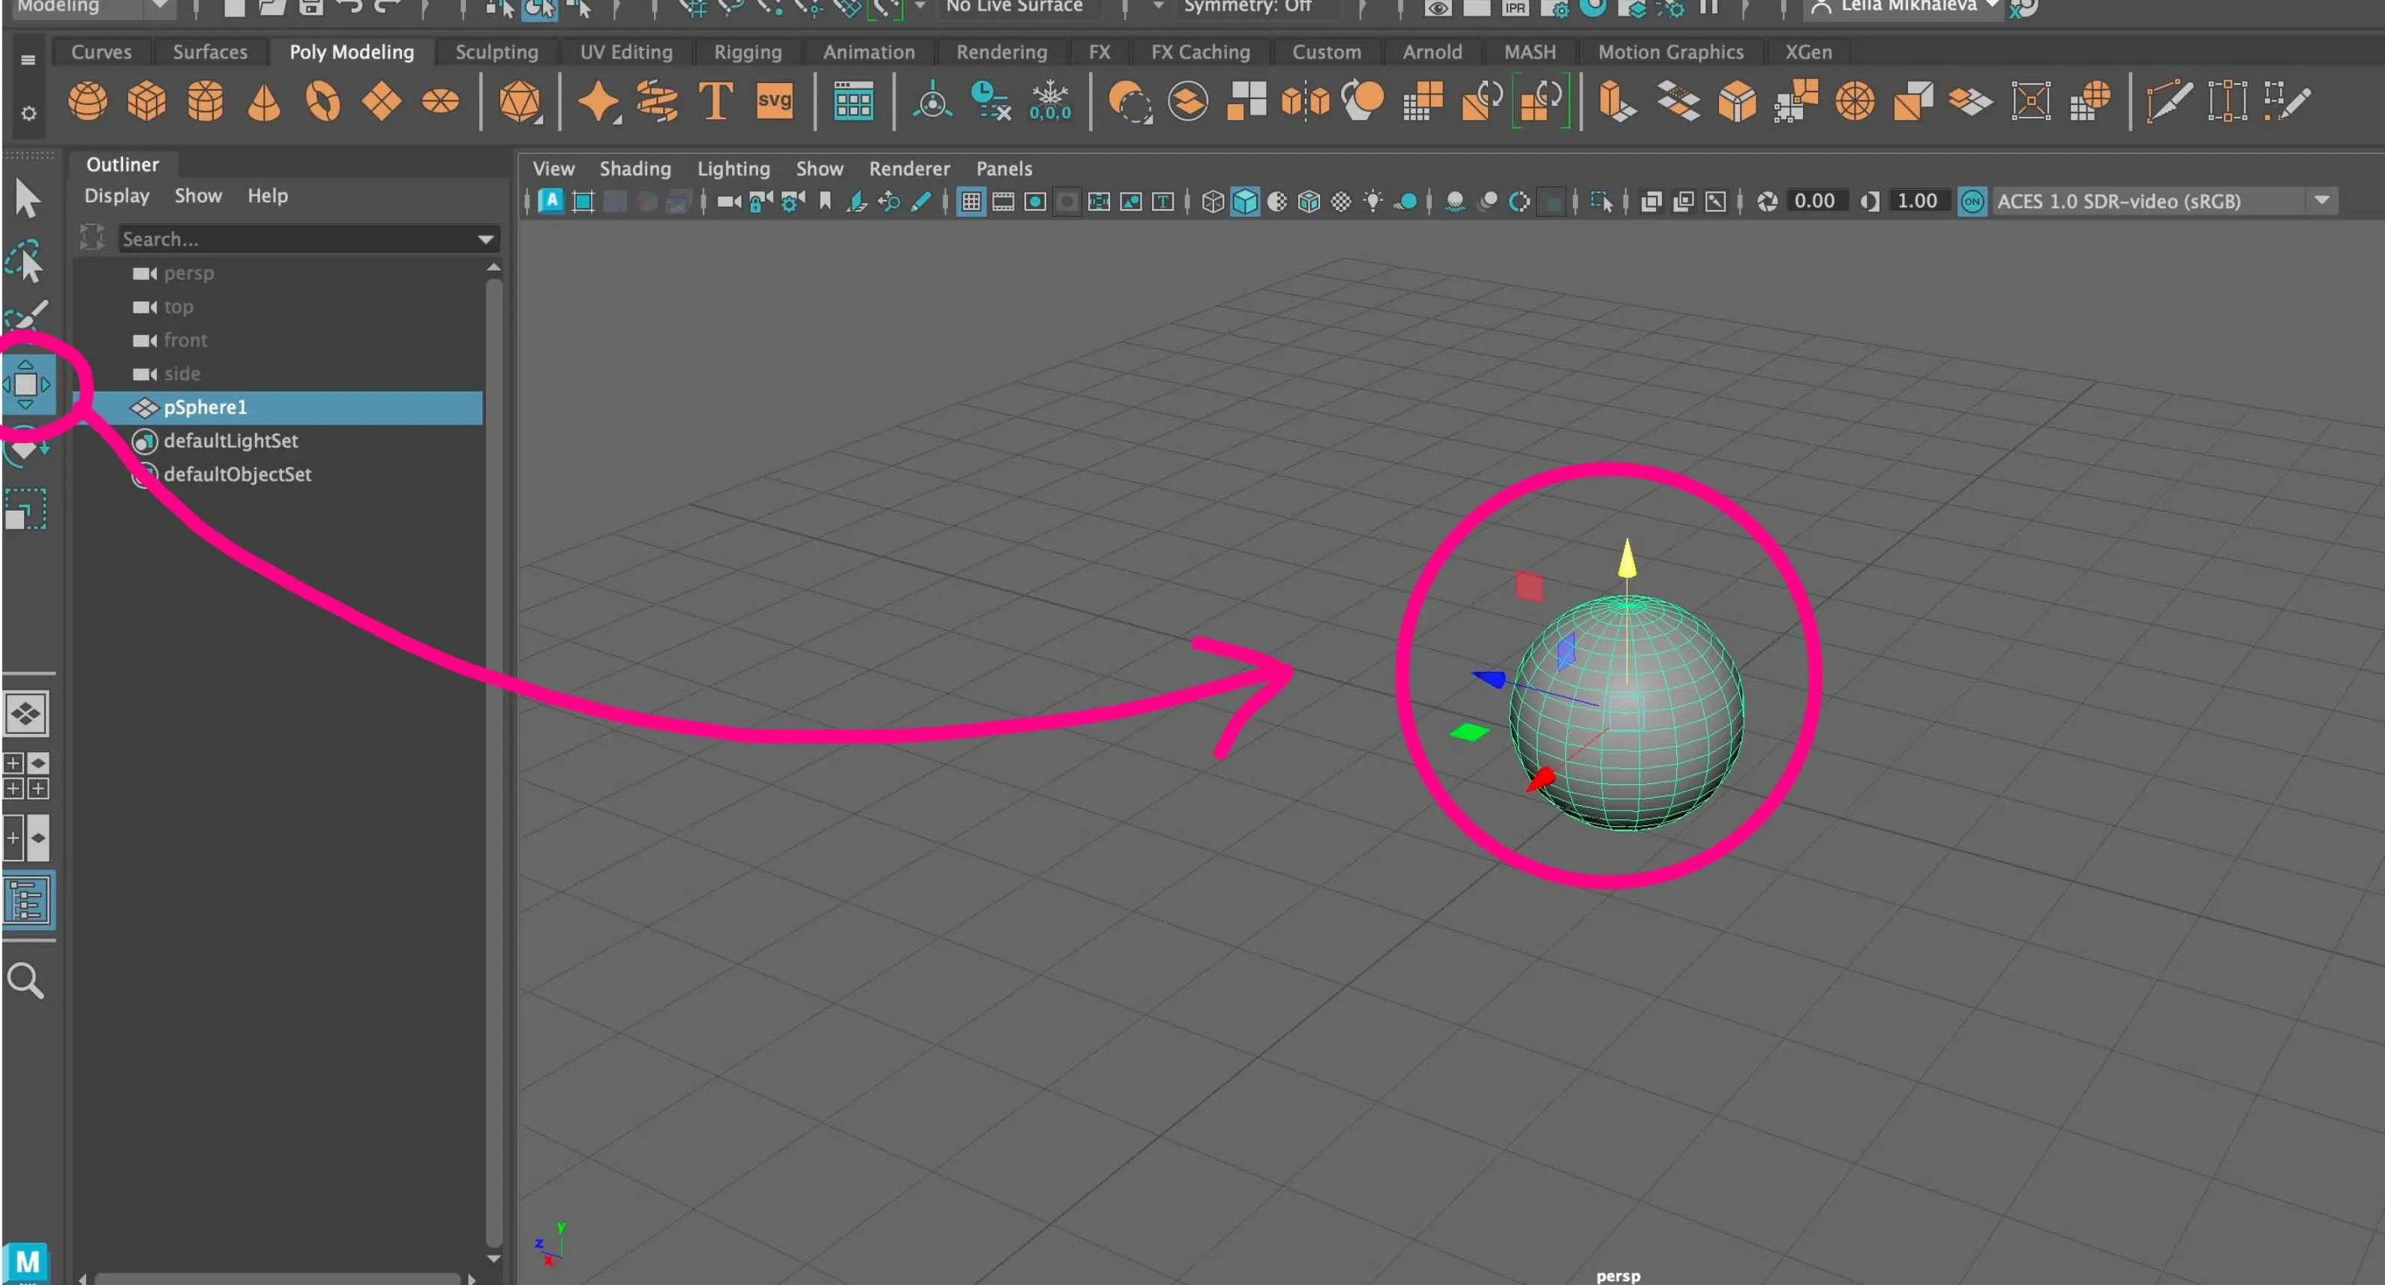This screenshot has width=2385, height=1285.
Task: Activate the Scale tool in toolbox
Action: coord(25,509)
